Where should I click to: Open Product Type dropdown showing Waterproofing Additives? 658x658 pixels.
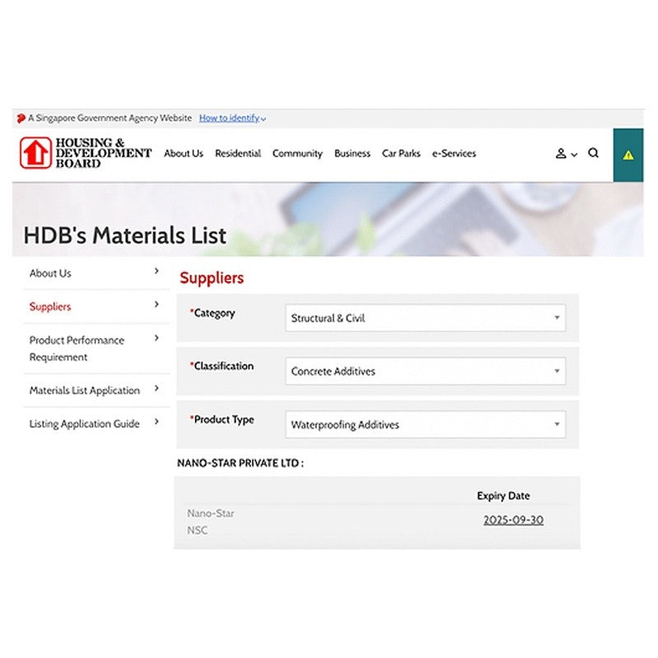point(425,424)
